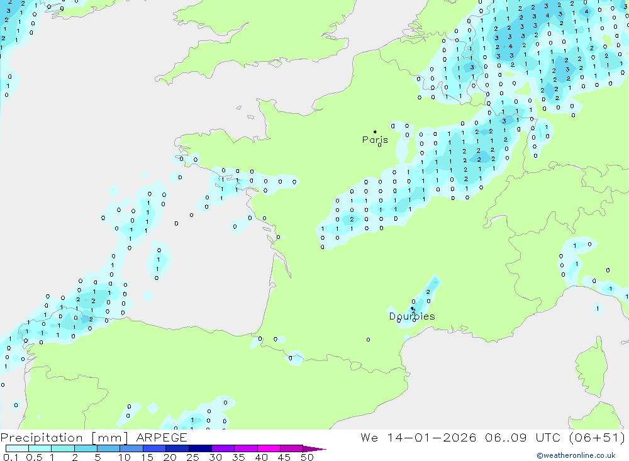Select the 2–5 mm legend swatch
Image resolution: width=629 pixels, height=461 pixels.
(86, 448)
